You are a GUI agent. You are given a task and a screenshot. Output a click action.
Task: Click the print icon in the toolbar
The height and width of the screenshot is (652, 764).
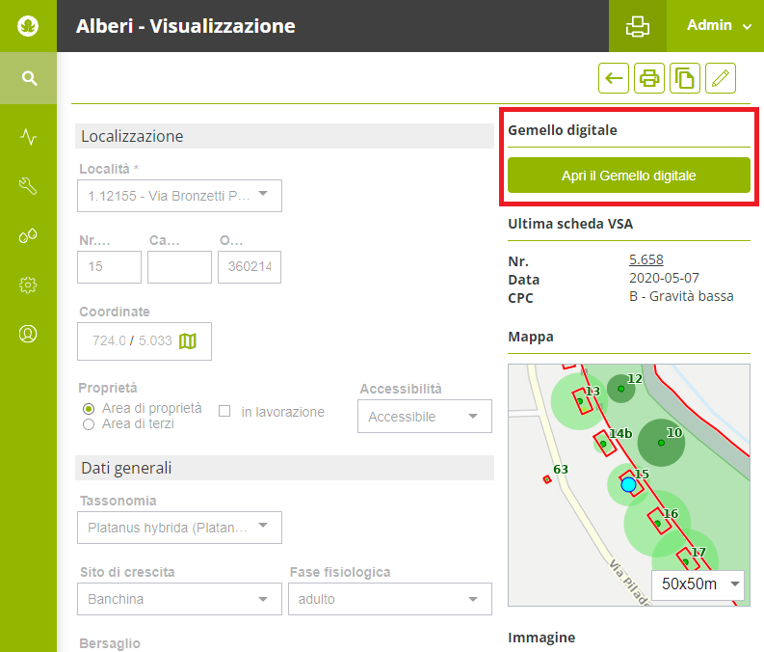click(x=649, y=78)
